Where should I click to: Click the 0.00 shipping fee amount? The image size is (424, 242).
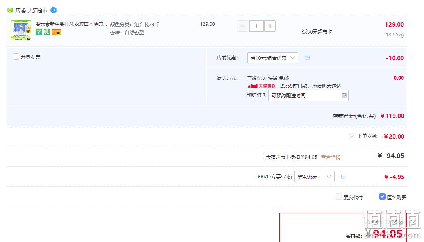pyautogui.click(x=399, y=78)
